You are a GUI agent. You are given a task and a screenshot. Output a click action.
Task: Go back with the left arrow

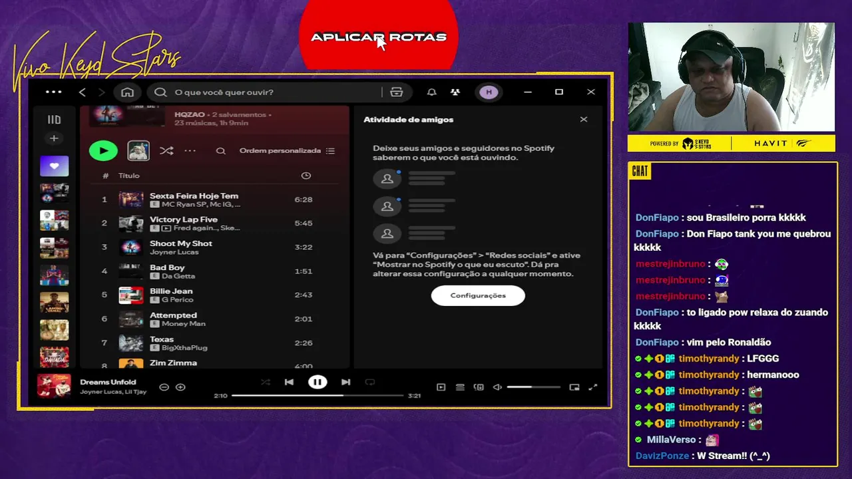pos(82,92)
